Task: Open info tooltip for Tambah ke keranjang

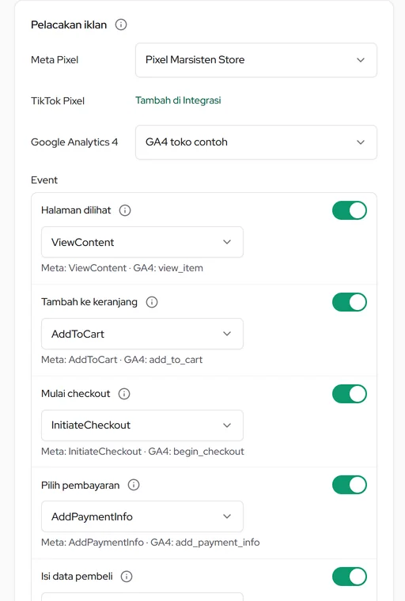Action: 152,302
